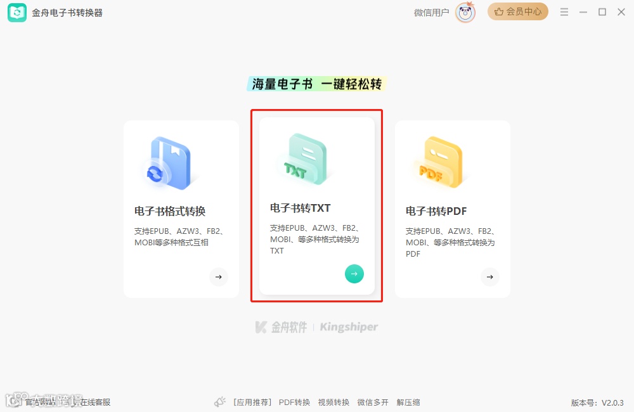
Task: Select the 电子书转PDF card title
Action: coord(436,211)
